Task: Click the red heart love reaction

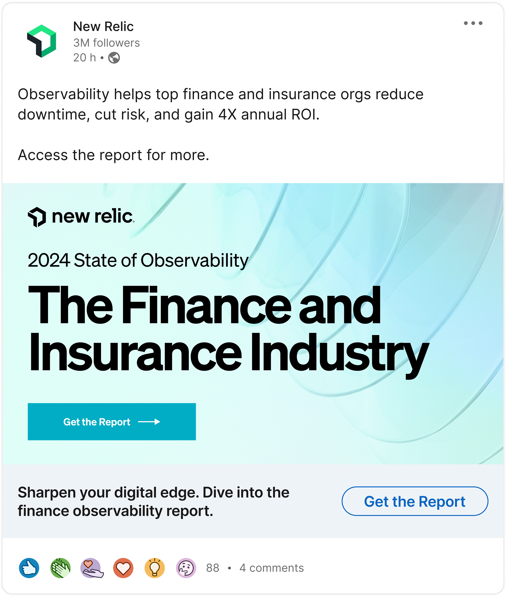Action: pyautogui.click(x=123, y=568)
